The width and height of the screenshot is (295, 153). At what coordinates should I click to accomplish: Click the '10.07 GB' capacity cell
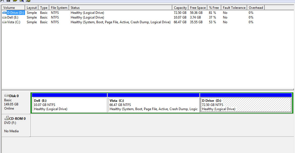(x=180, y=17)
